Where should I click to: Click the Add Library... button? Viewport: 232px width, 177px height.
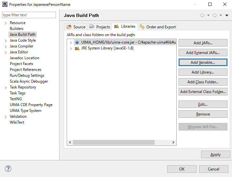point(203,72)
